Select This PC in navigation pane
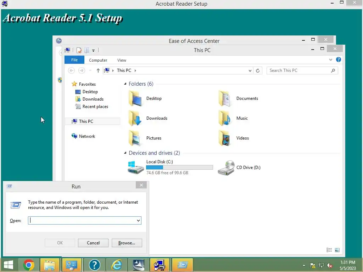This screenshot has height=272, width=363. tap(93, 121)
